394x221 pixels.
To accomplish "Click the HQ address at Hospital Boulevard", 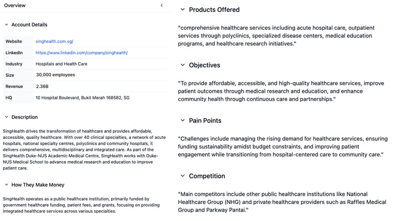I will pyautogui.click(x=83, y=98).
